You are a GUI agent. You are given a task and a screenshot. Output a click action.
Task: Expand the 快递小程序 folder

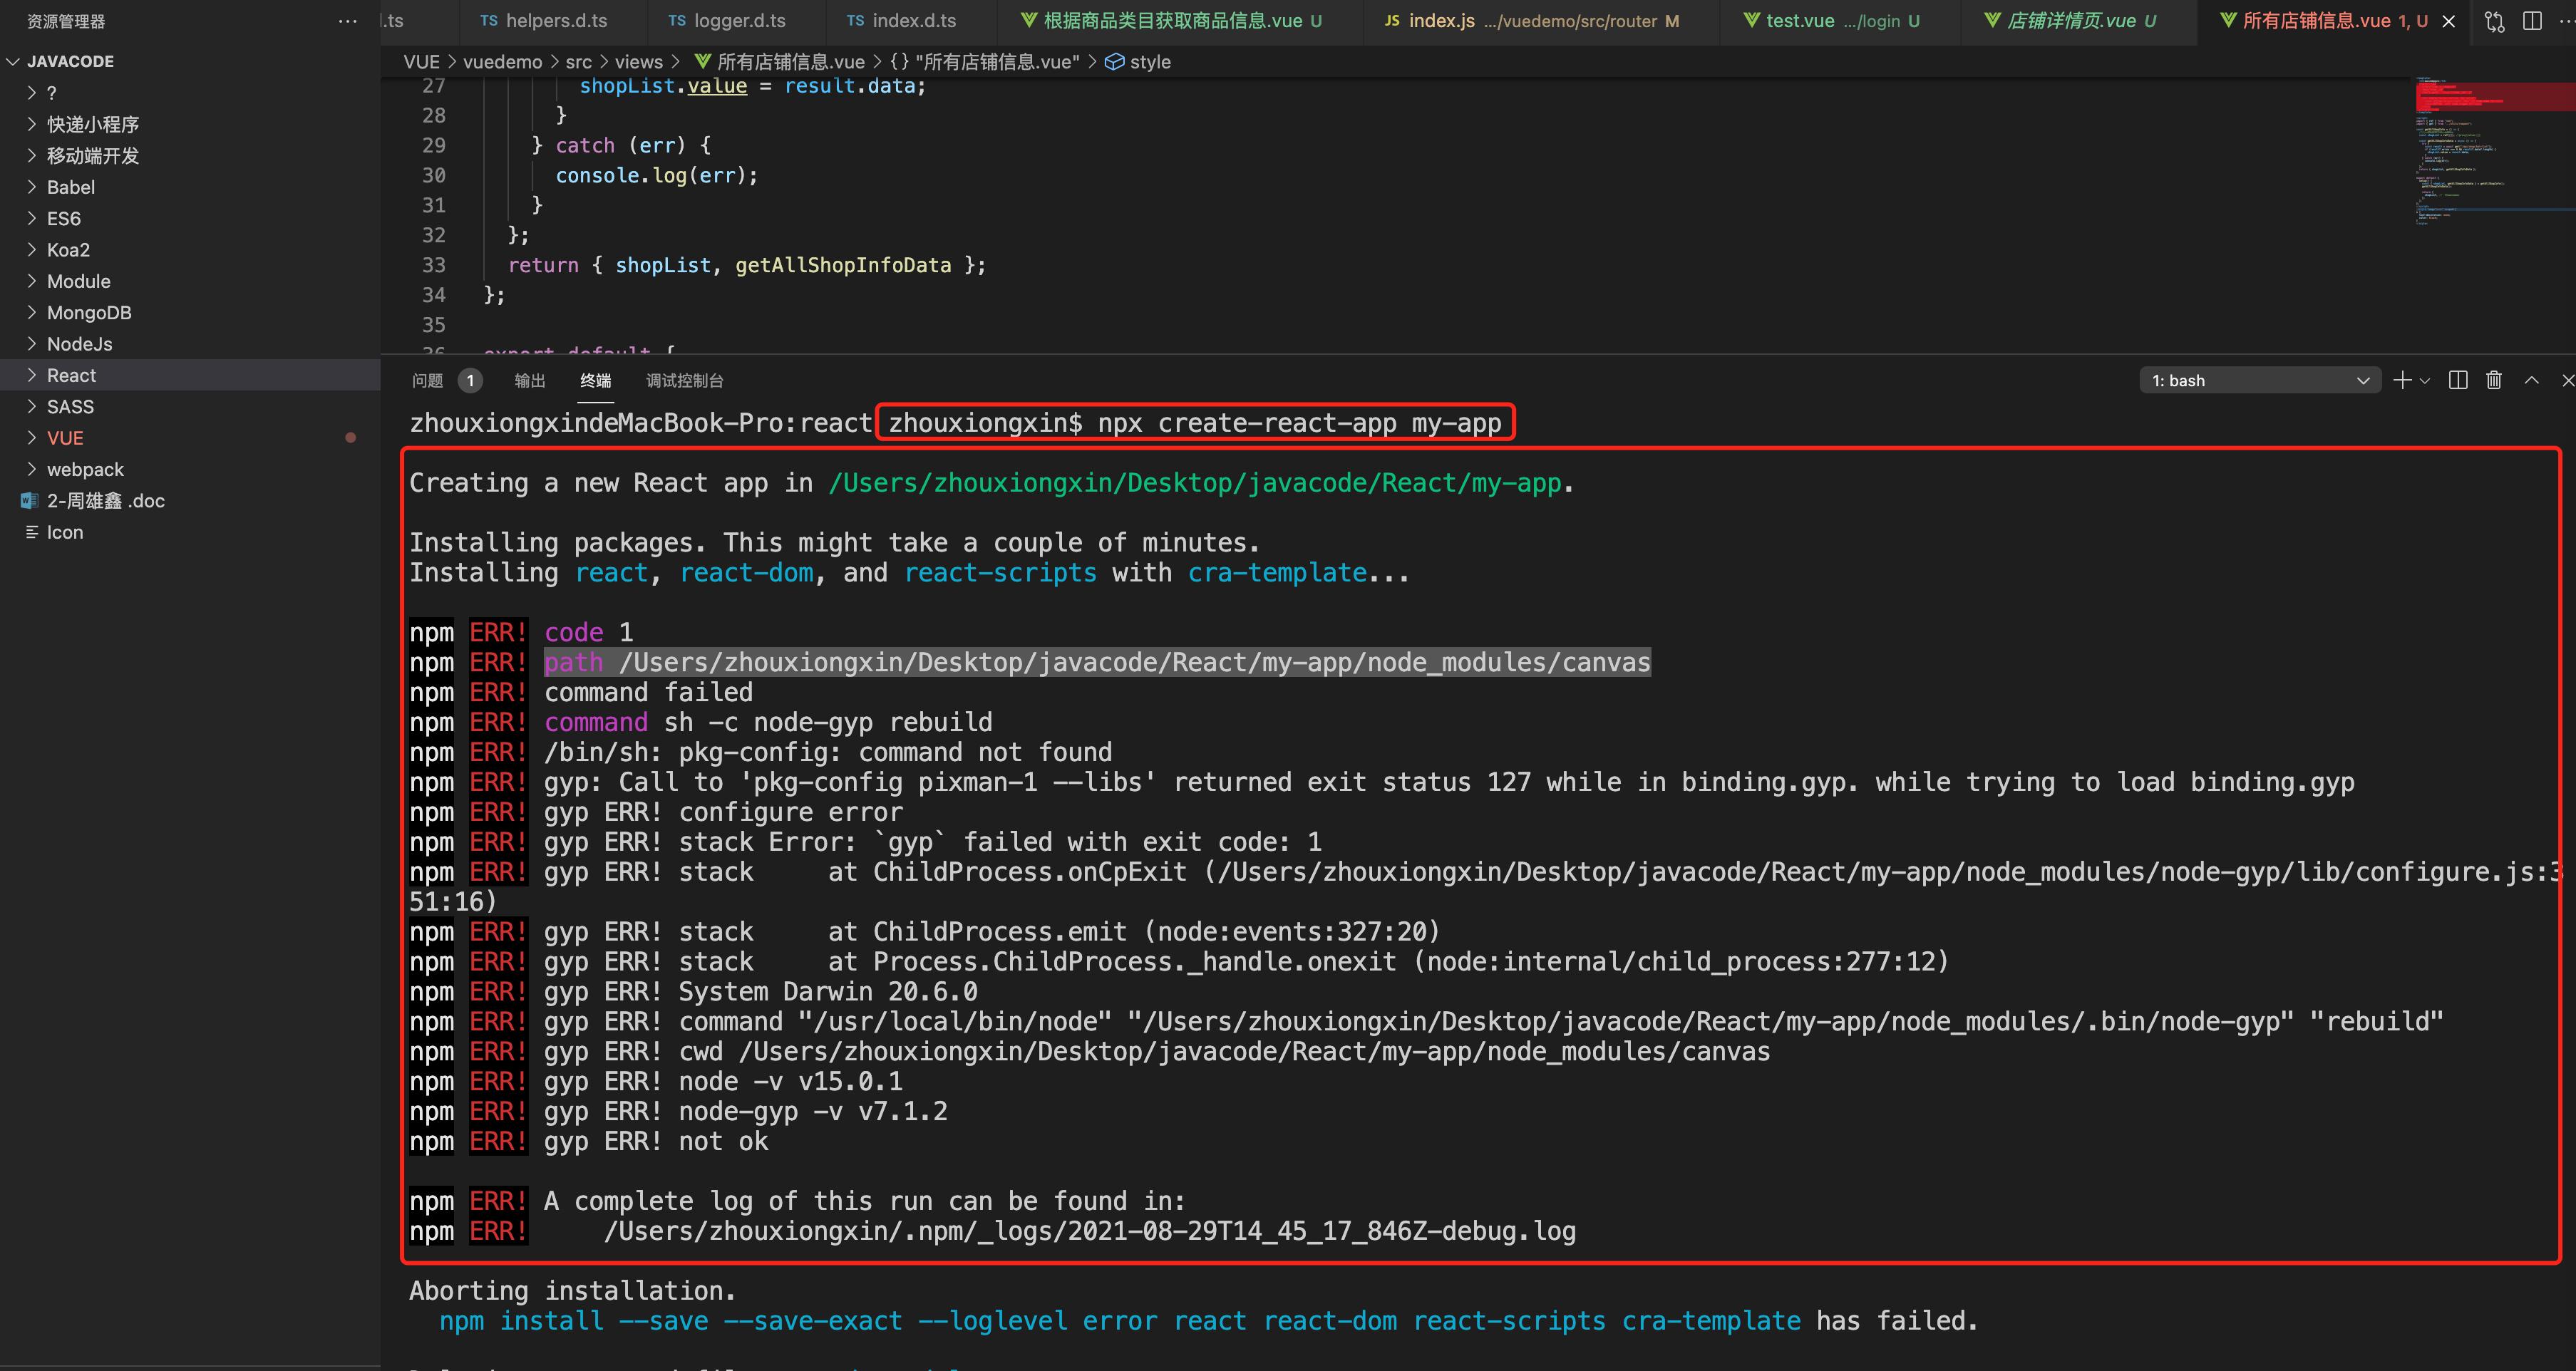point(190,124)
